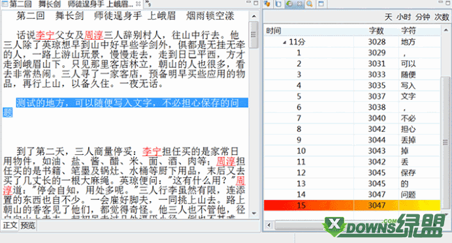Click the table horizontal scrollbar left arrow
This screenshot has height=243, width=452.
point(268,225)
